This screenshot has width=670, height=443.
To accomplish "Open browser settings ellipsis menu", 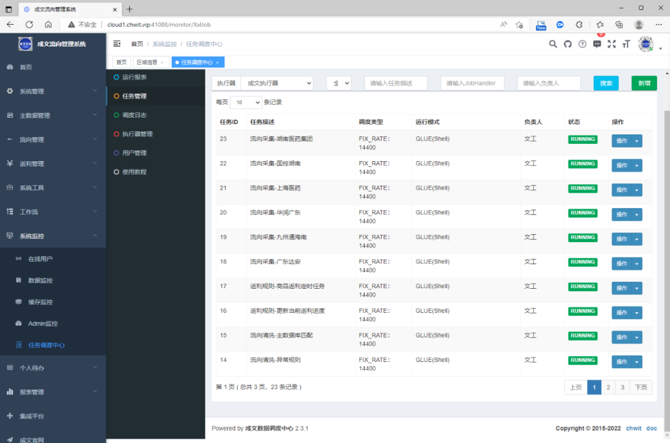I will click(658, 25).
